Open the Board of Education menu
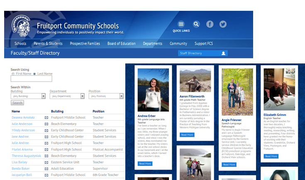The image size is (305, 180). coord(121,44)
